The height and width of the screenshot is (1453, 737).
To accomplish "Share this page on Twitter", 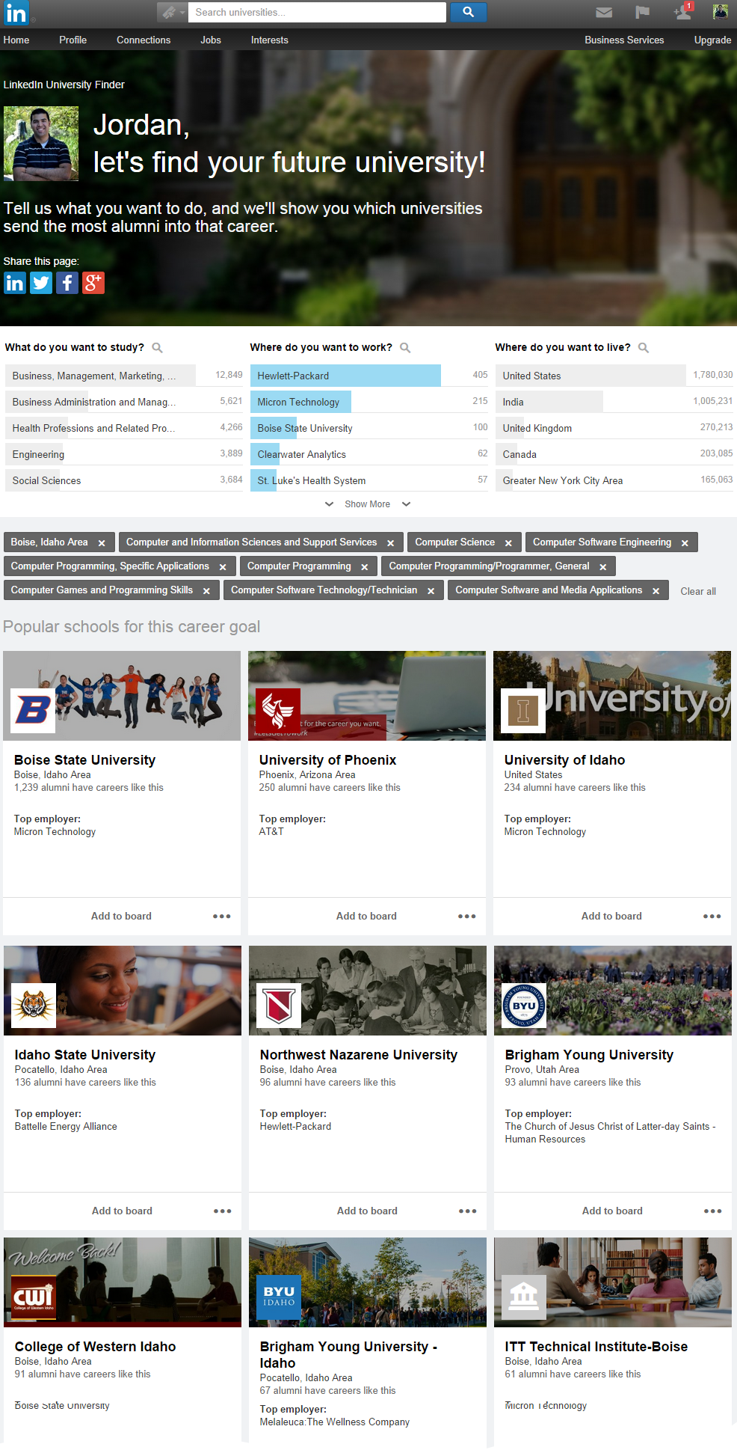I will (x=41, y=283).
